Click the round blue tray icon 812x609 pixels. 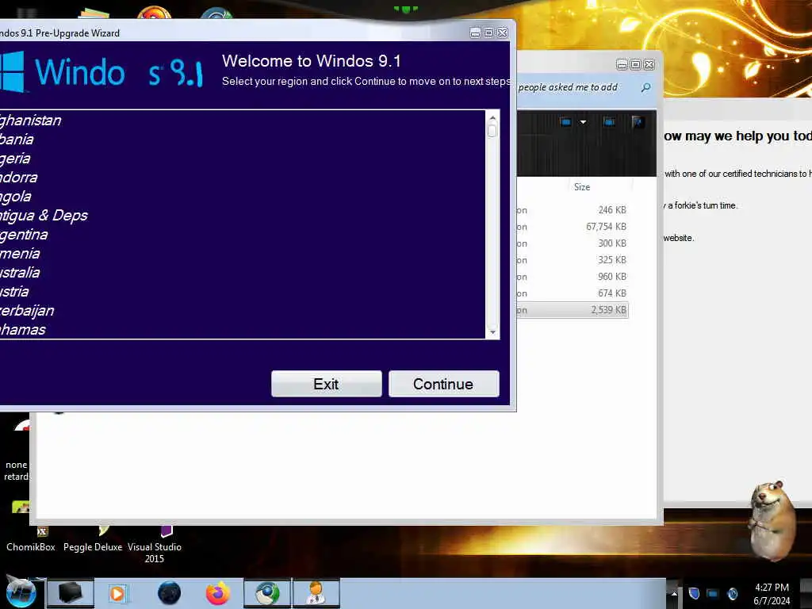tap(732, 593)
